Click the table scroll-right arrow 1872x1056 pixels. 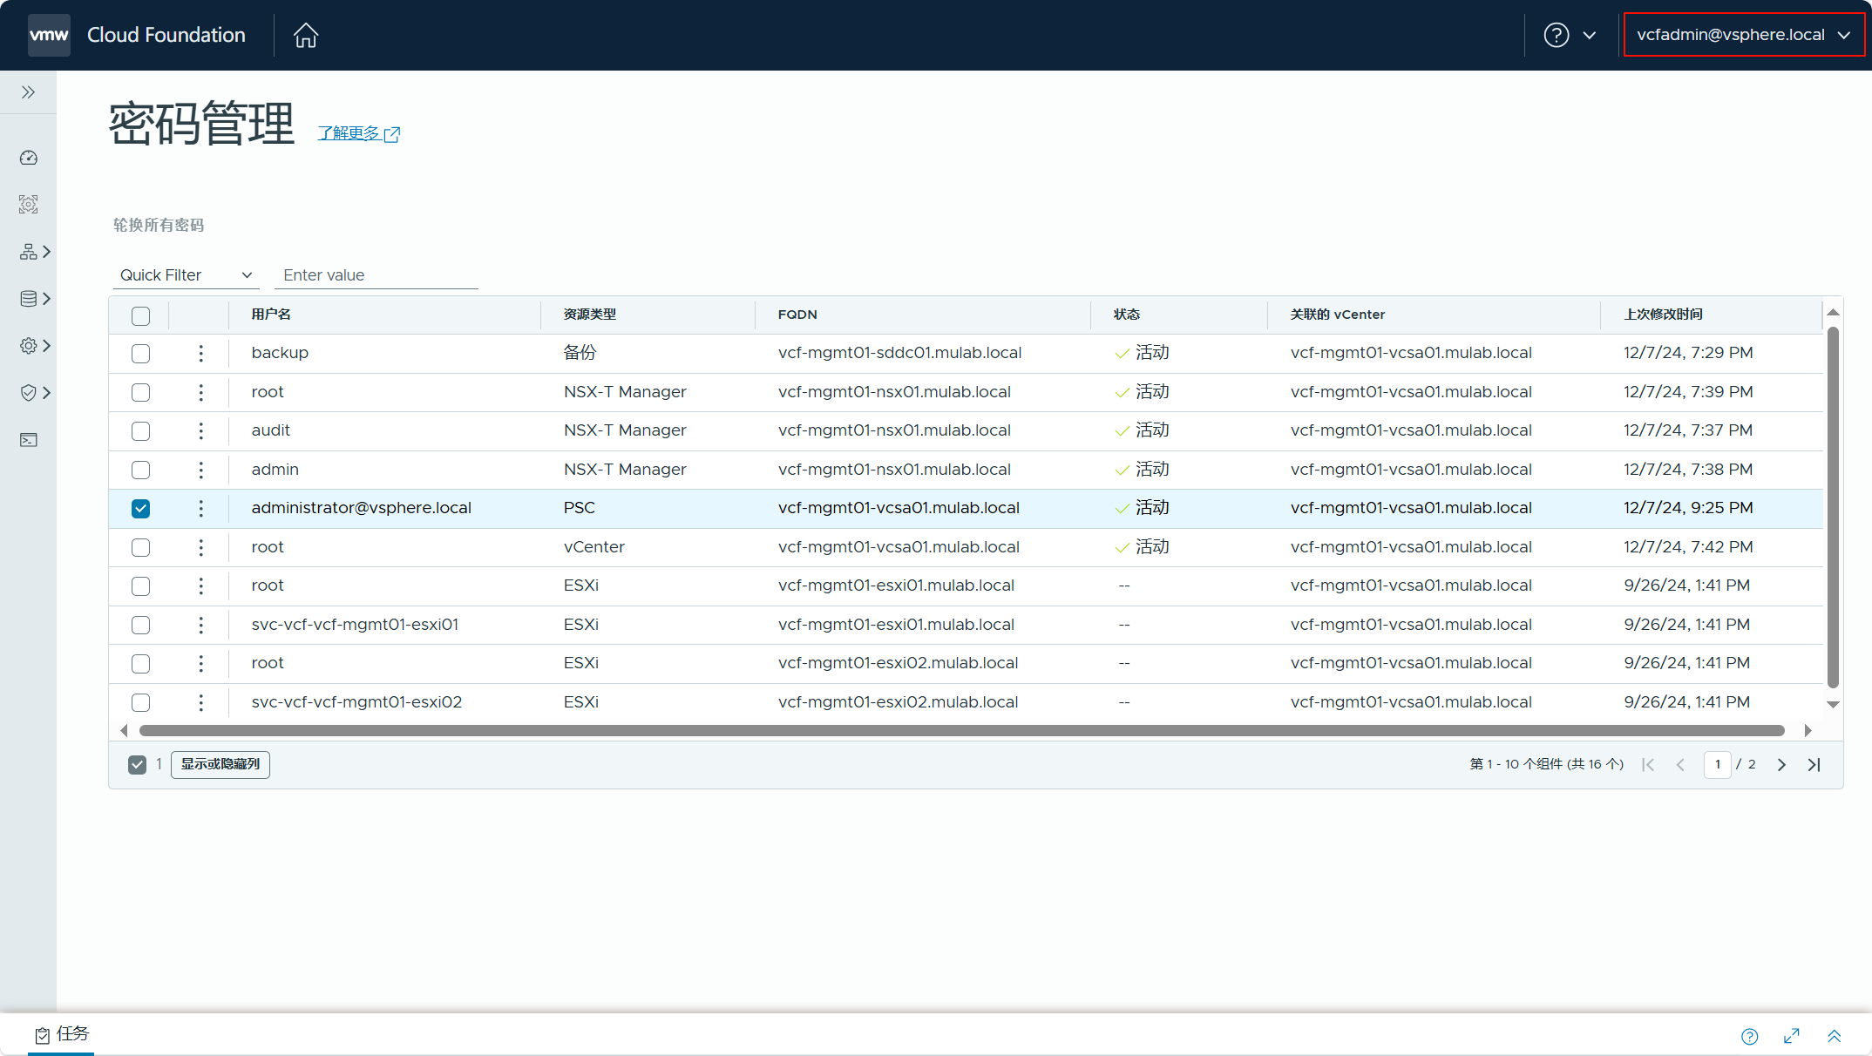click(1808, 730)
